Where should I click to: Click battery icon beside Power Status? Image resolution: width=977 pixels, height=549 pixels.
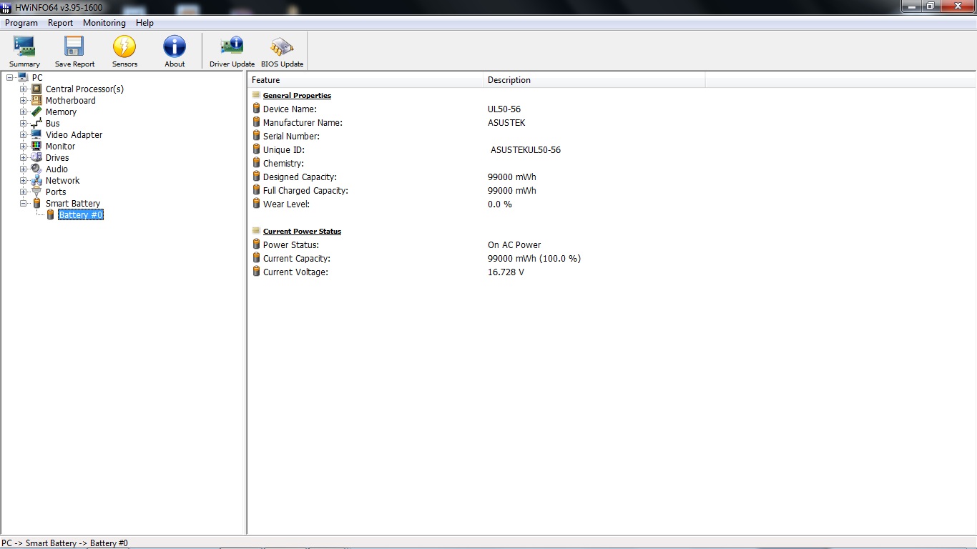(x=256, y=244)
